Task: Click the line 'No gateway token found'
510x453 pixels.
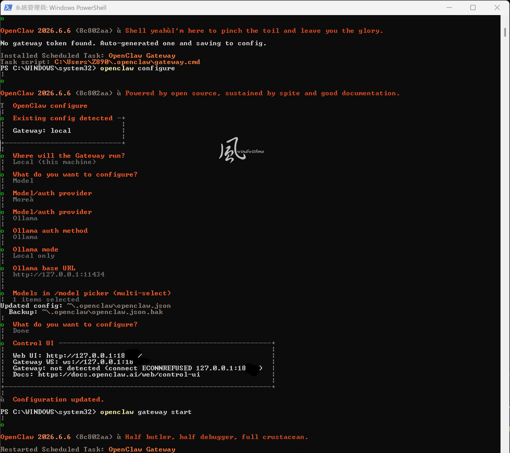Action: (133, 43)
